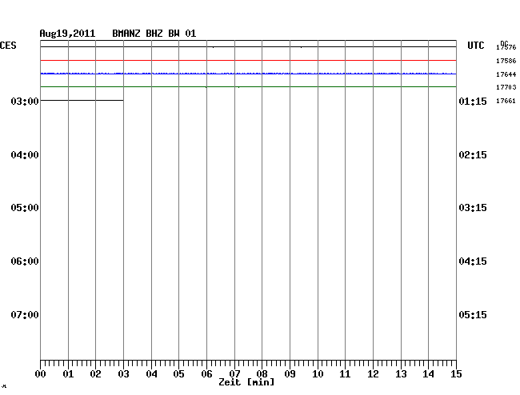Click minute label 02 on time axis

pos(95,374)
